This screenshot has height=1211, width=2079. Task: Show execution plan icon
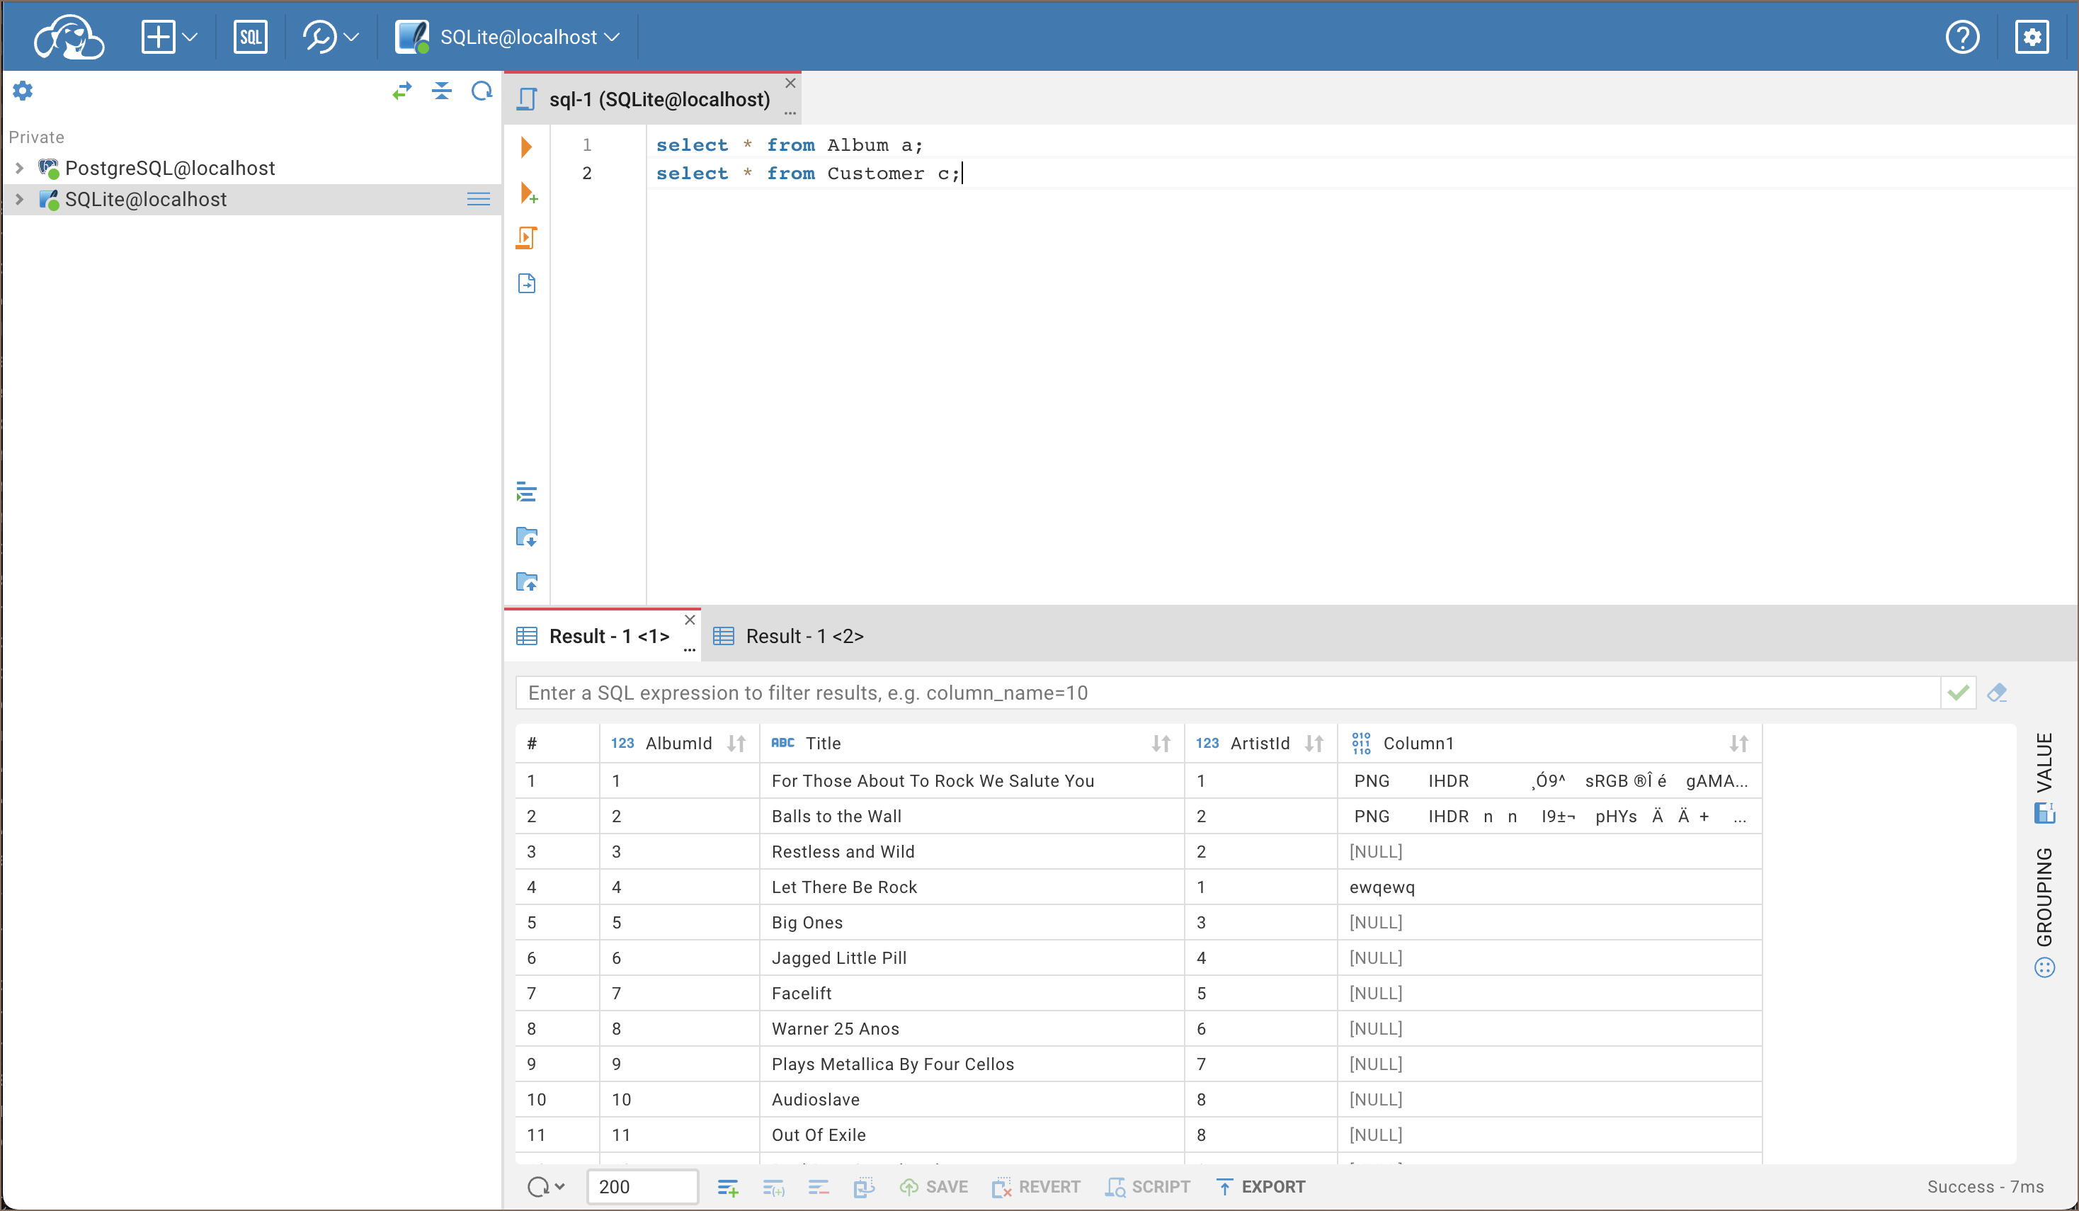click(x=526, y=284)
